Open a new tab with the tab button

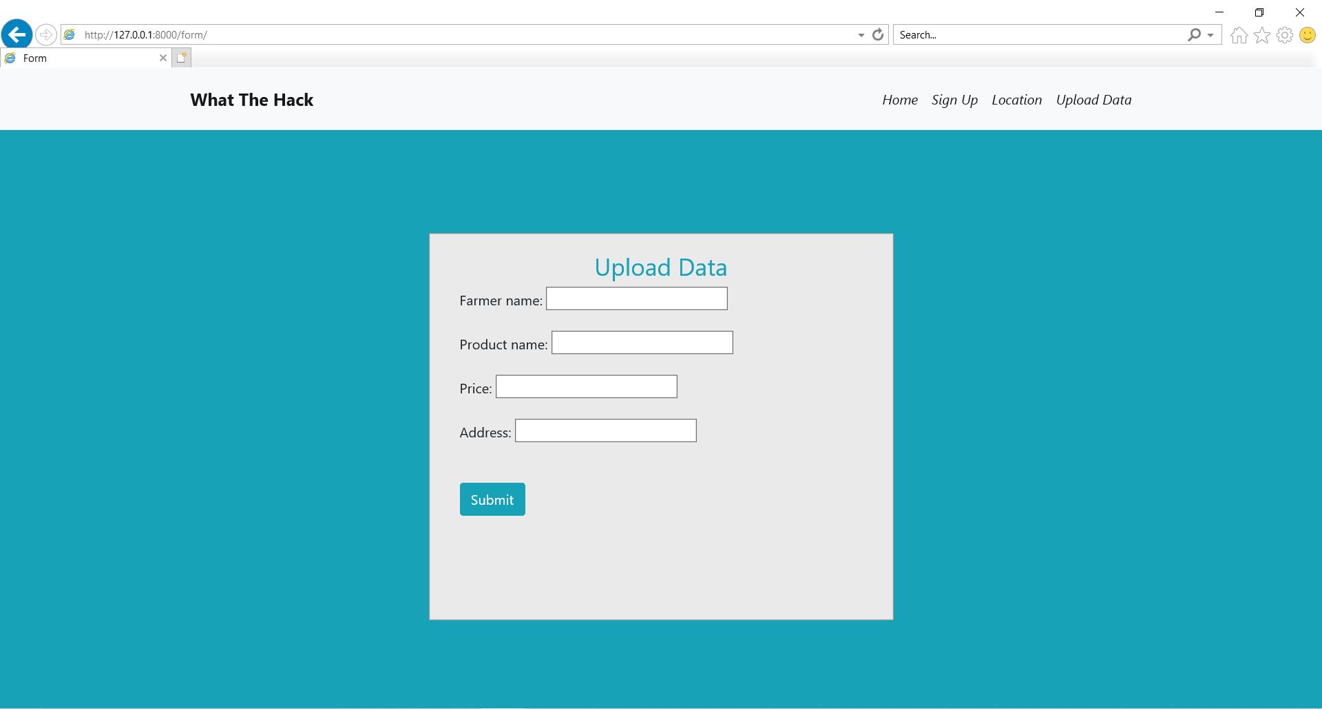(181, 58)
